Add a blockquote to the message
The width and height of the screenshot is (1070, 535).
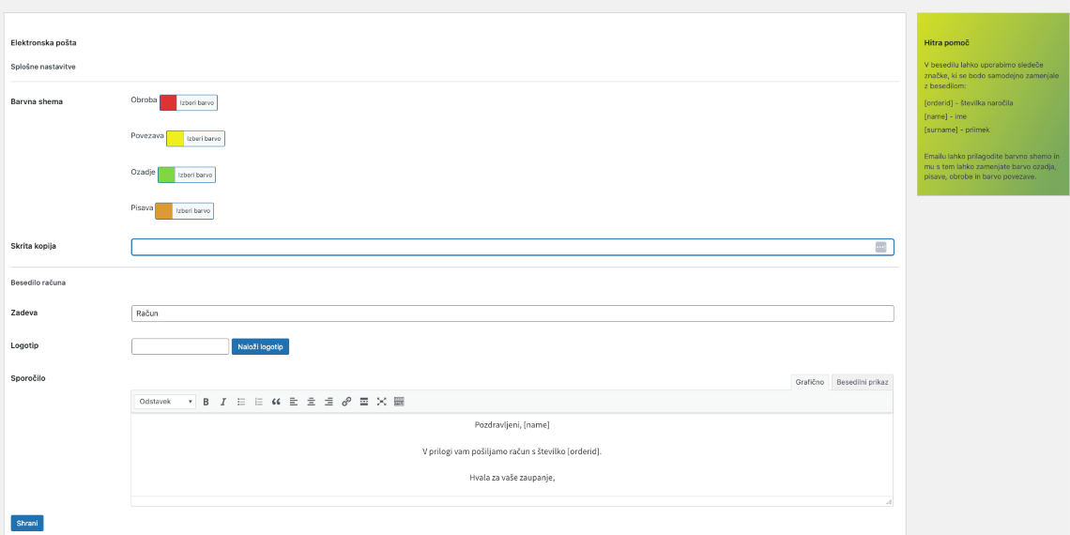(x=276, y=402)
